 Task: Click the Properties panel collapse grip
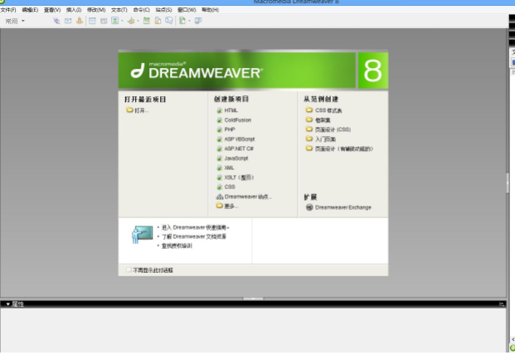coord(253,299)
